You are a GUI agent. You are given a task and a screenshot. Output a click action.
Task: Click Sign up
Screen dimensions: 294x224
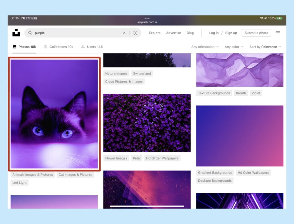[231, 33]
